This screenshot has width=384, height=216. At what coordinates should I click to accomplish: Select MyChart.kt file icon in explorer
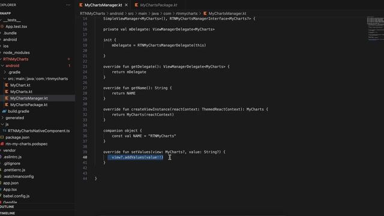[7, 85]
